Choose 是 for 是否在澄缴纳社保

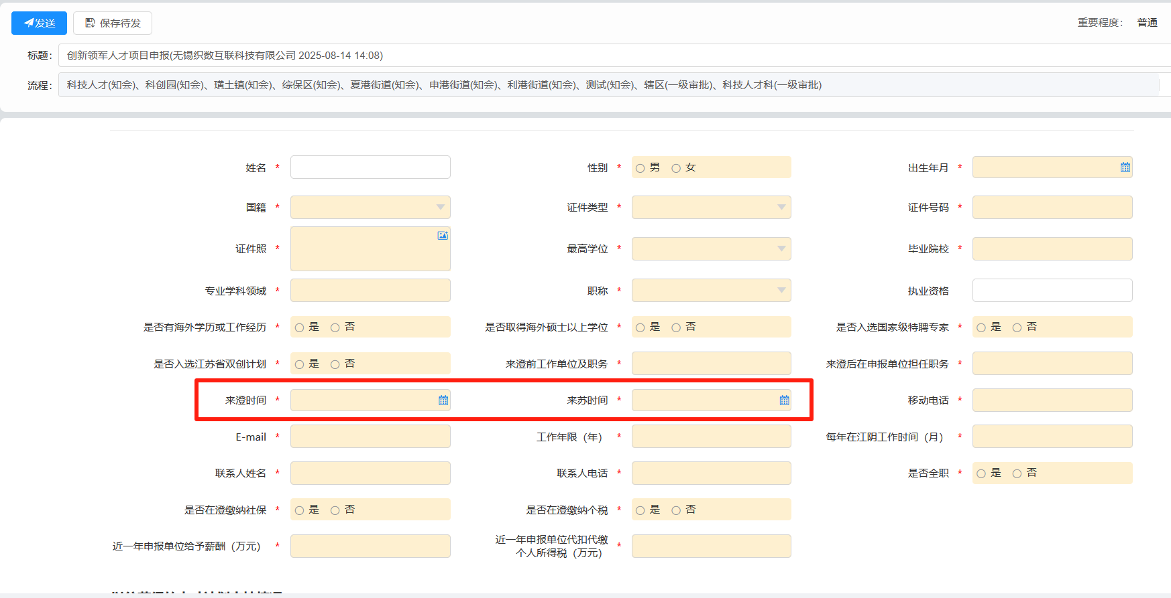pos(300,510)
